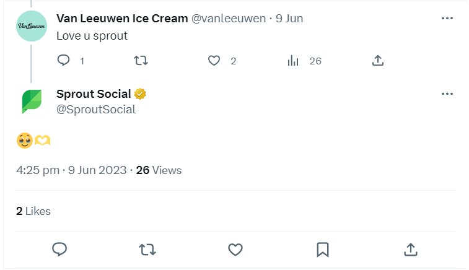469x270 pixels.
Task: Open more options for Sprout Social's tweet
Action: (x=447, y=94)
